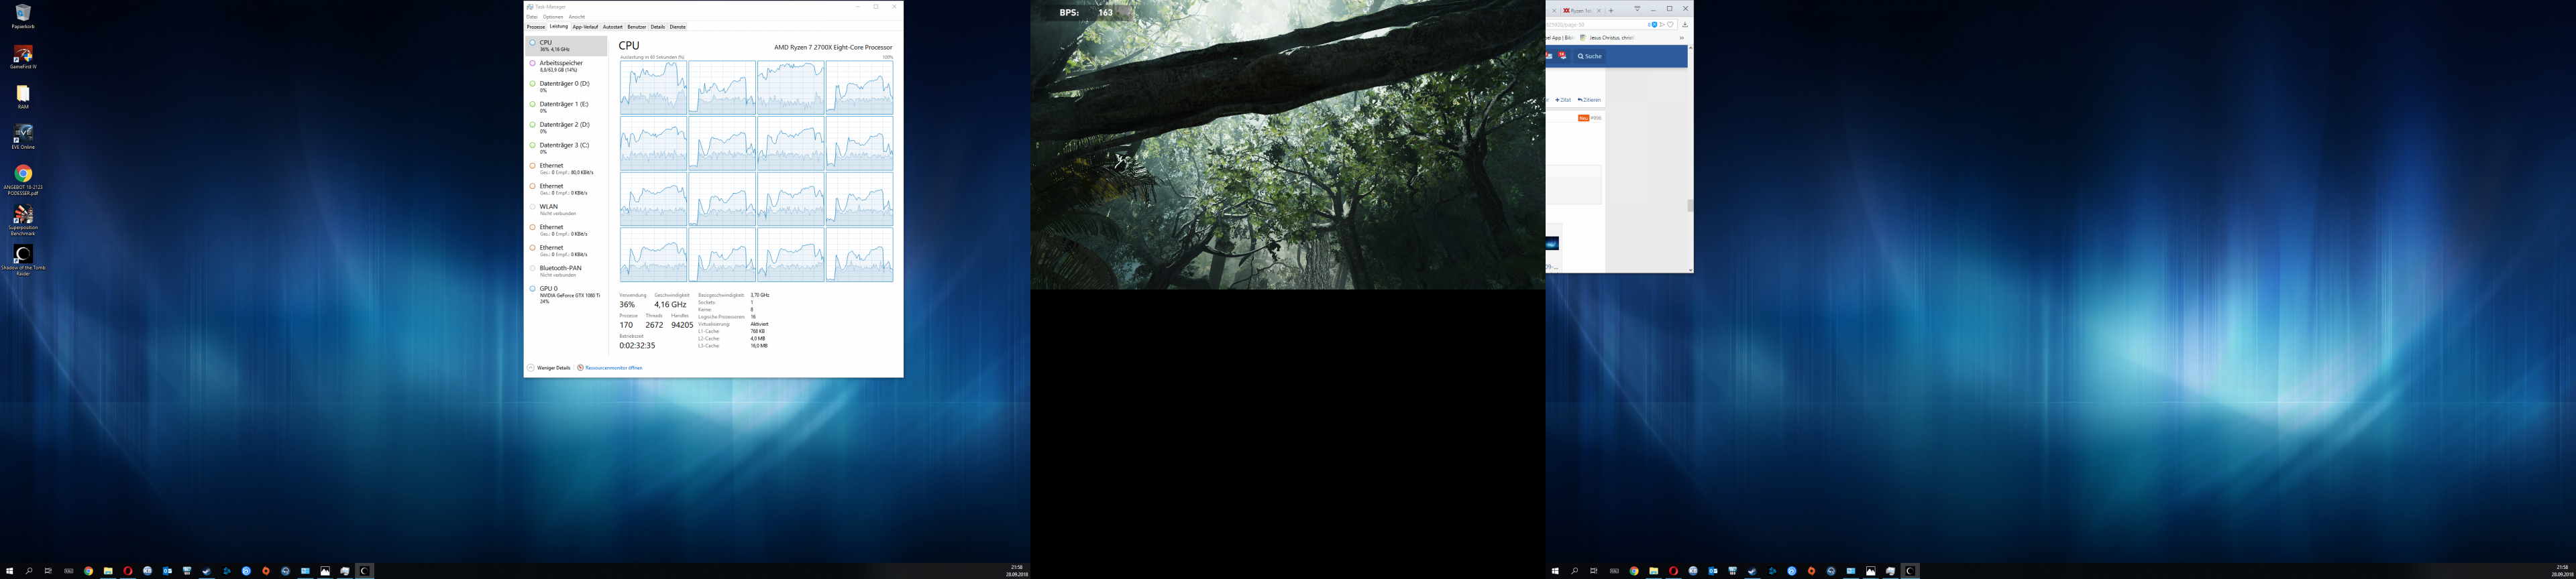Click Suche button on forum page
Screen dimensions: 2576x579
pos(1590,56)
